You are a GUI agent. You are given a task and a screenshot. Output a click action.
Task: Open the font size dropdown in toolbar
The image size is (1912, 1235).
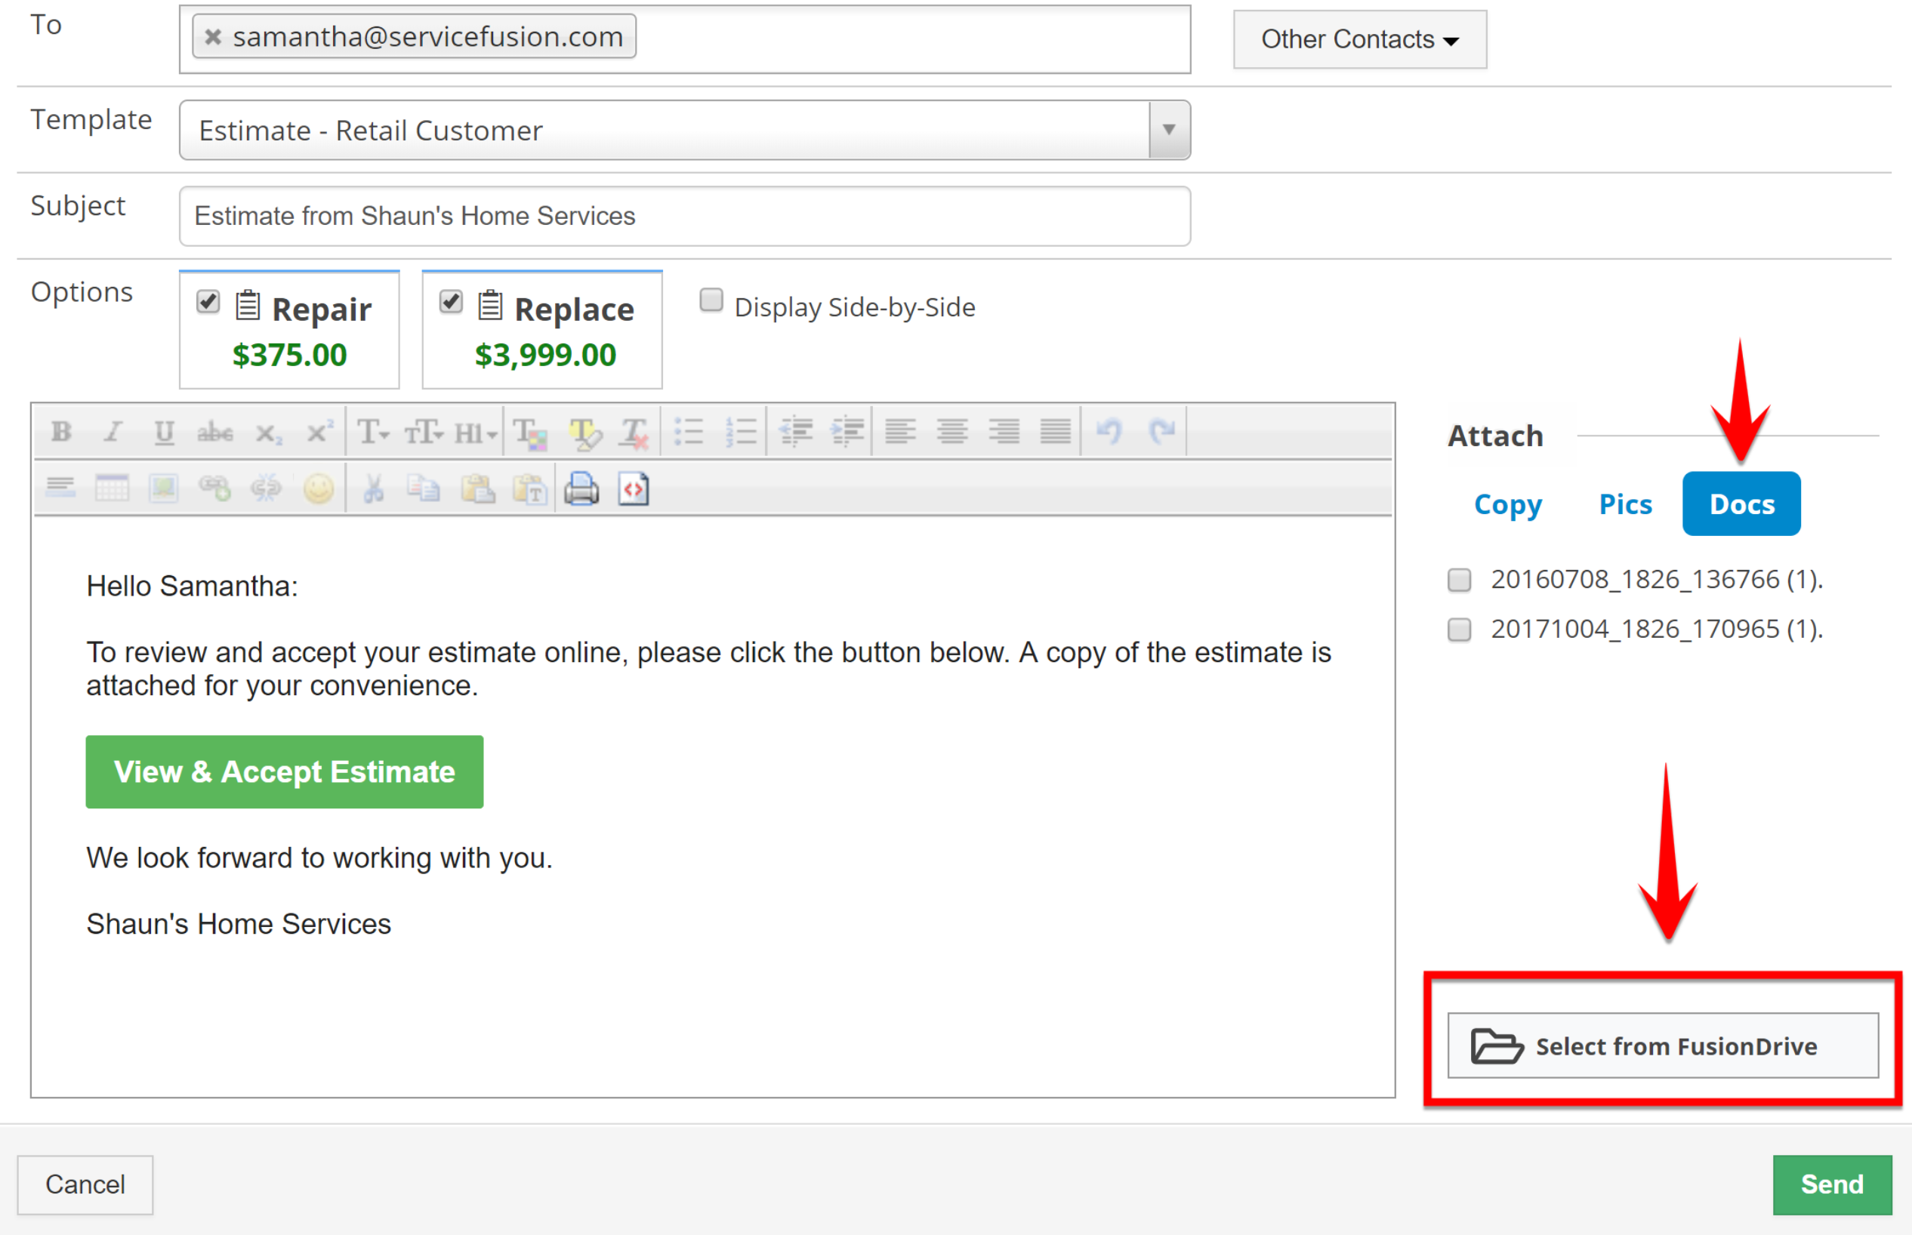point(424,433)
